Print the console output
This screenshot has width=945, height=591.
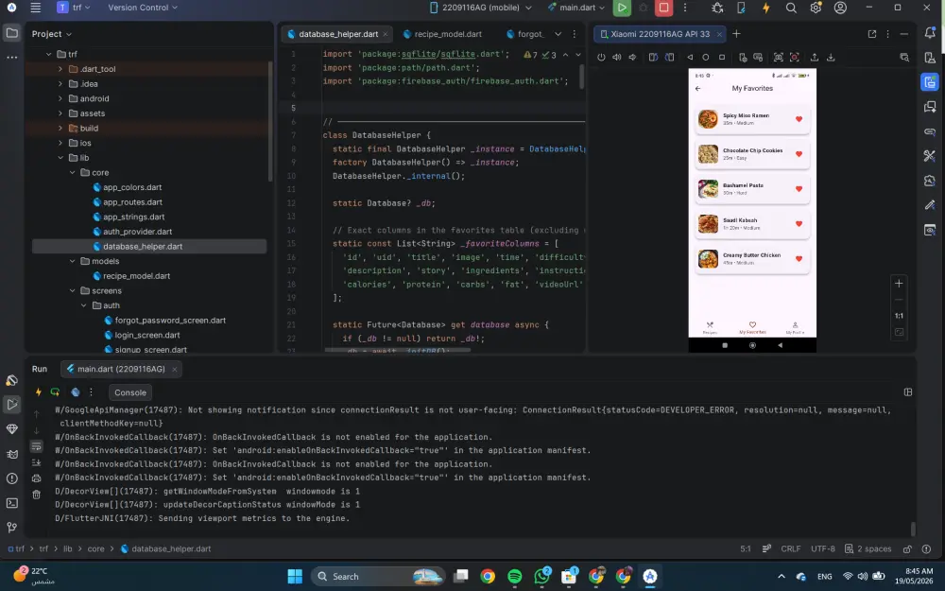click(x=36, y=478)
